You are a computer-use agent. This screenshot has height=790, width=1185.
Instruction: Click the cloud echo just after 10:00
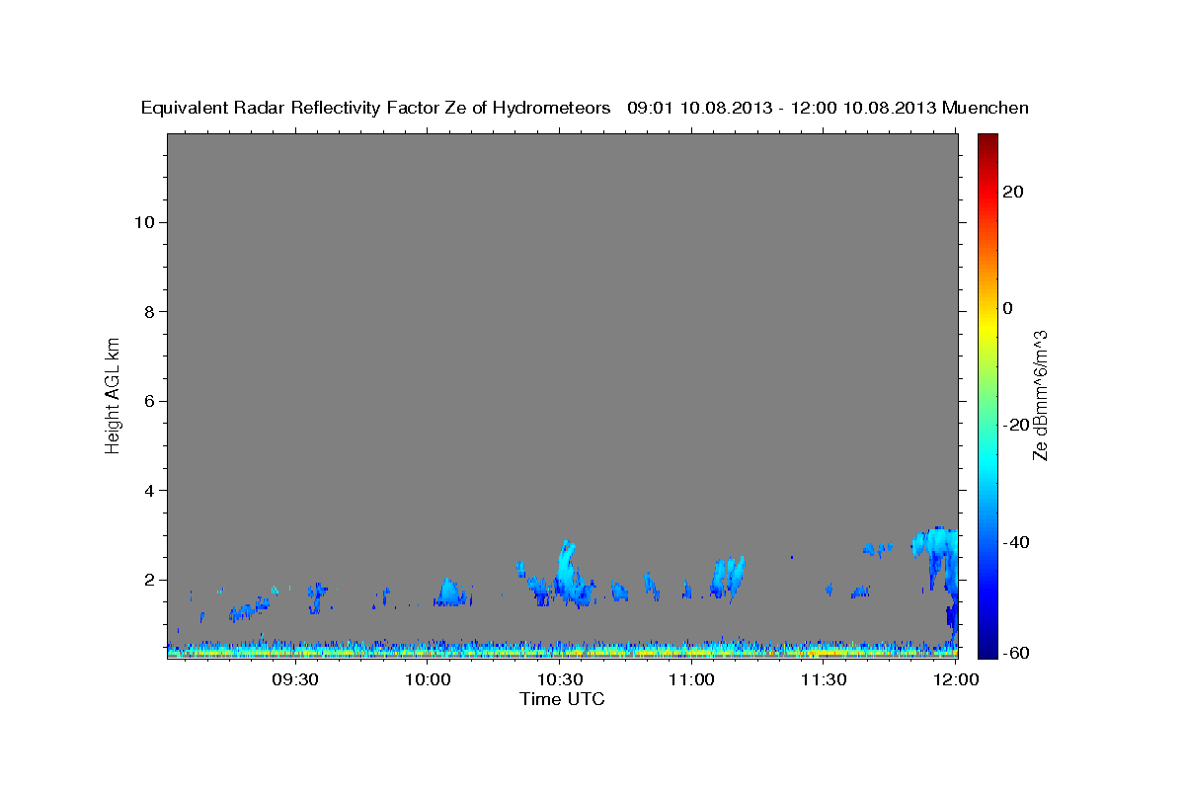pyautogui.click(x=450, y=592)
